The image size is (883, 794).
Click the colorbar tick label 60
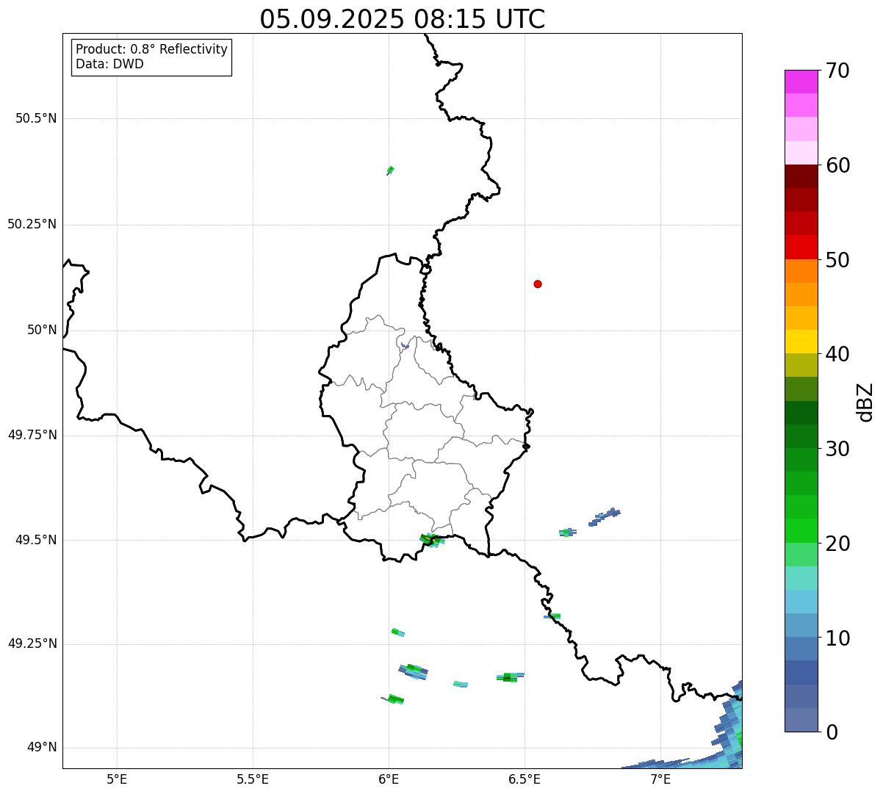[837, 165]
